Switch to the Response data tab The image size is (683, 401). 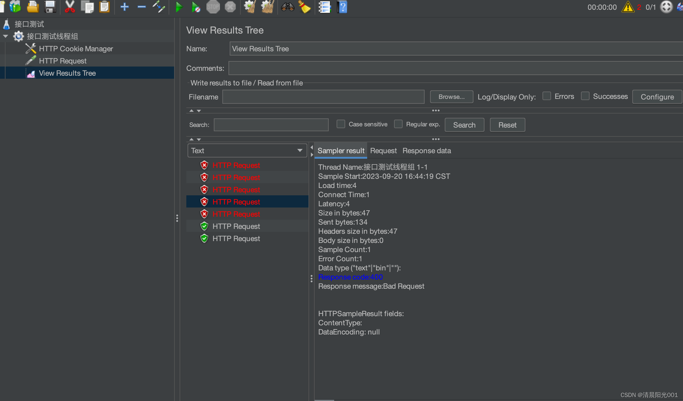click(426, 151)
